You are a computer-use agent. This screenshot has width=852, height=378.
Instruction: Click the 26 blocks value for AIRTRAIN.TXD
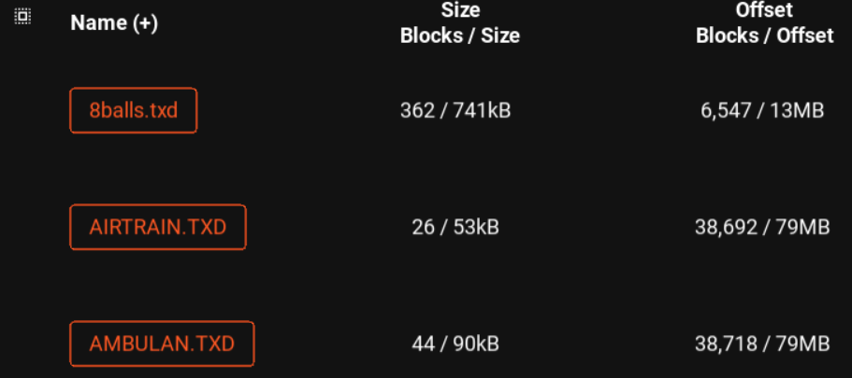tap(423, 227)
